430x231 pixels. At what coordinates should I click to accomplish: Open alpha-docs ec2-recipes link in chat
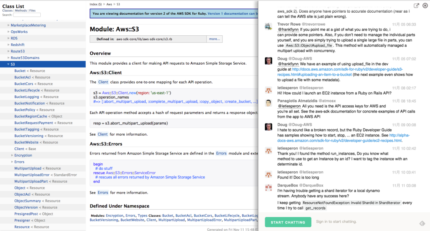(x=343, y=138)
